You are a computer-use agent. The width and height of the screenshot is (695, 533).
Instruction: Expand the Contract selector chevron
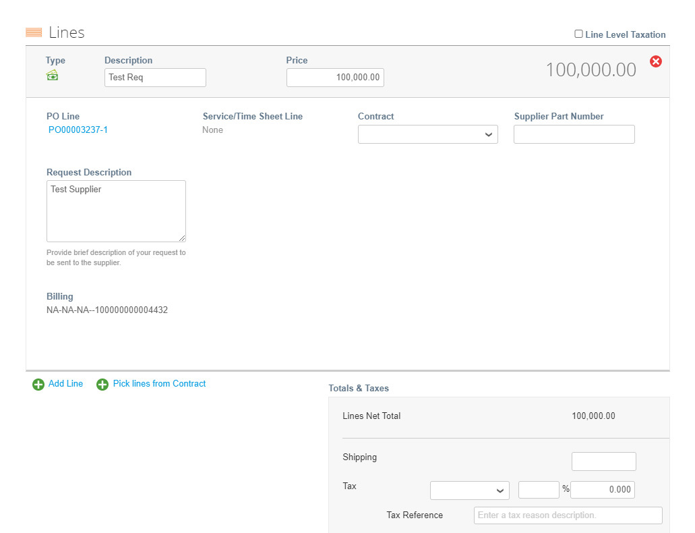click(488, 134)
